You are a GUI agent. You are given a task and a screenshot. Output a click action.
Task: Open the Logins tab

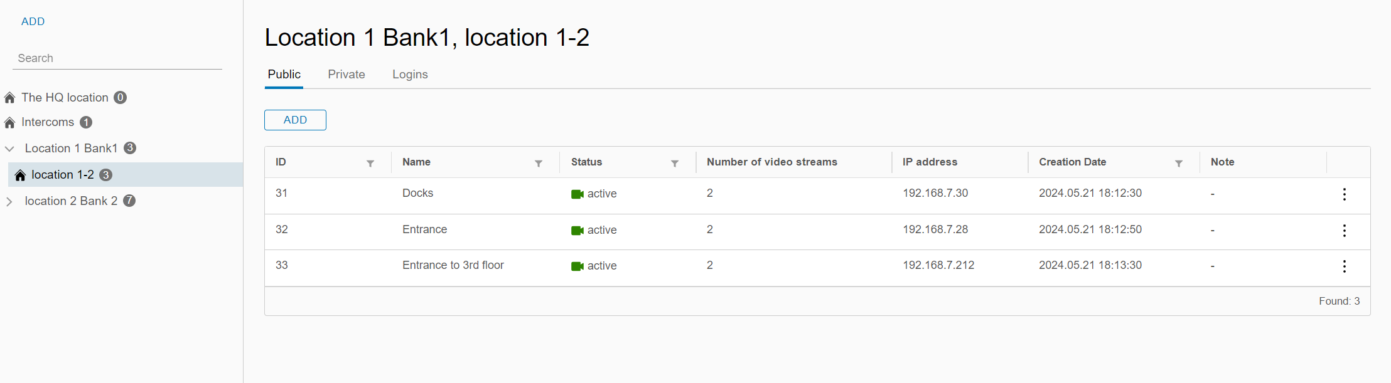point(410,75)
